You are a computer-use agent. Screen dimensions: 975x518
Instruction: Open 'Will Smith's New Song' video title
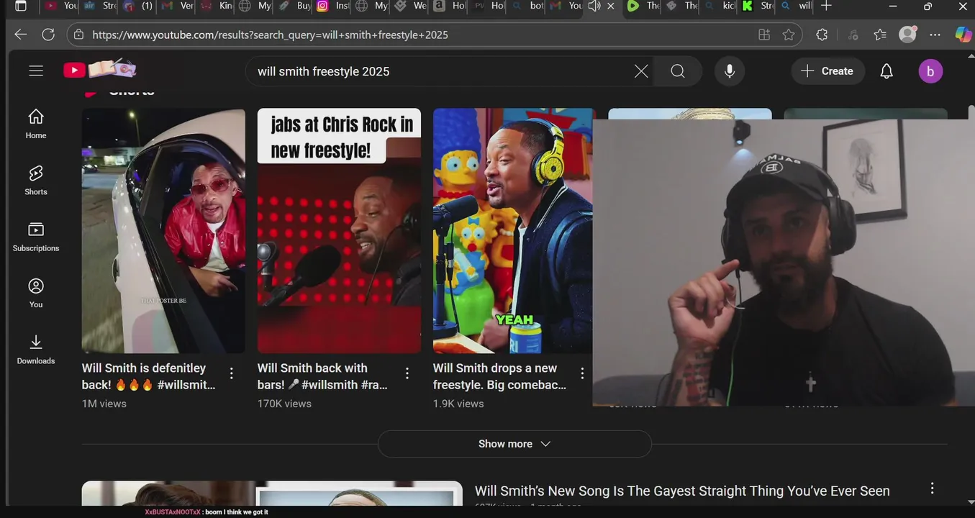(x=682, y=491)
